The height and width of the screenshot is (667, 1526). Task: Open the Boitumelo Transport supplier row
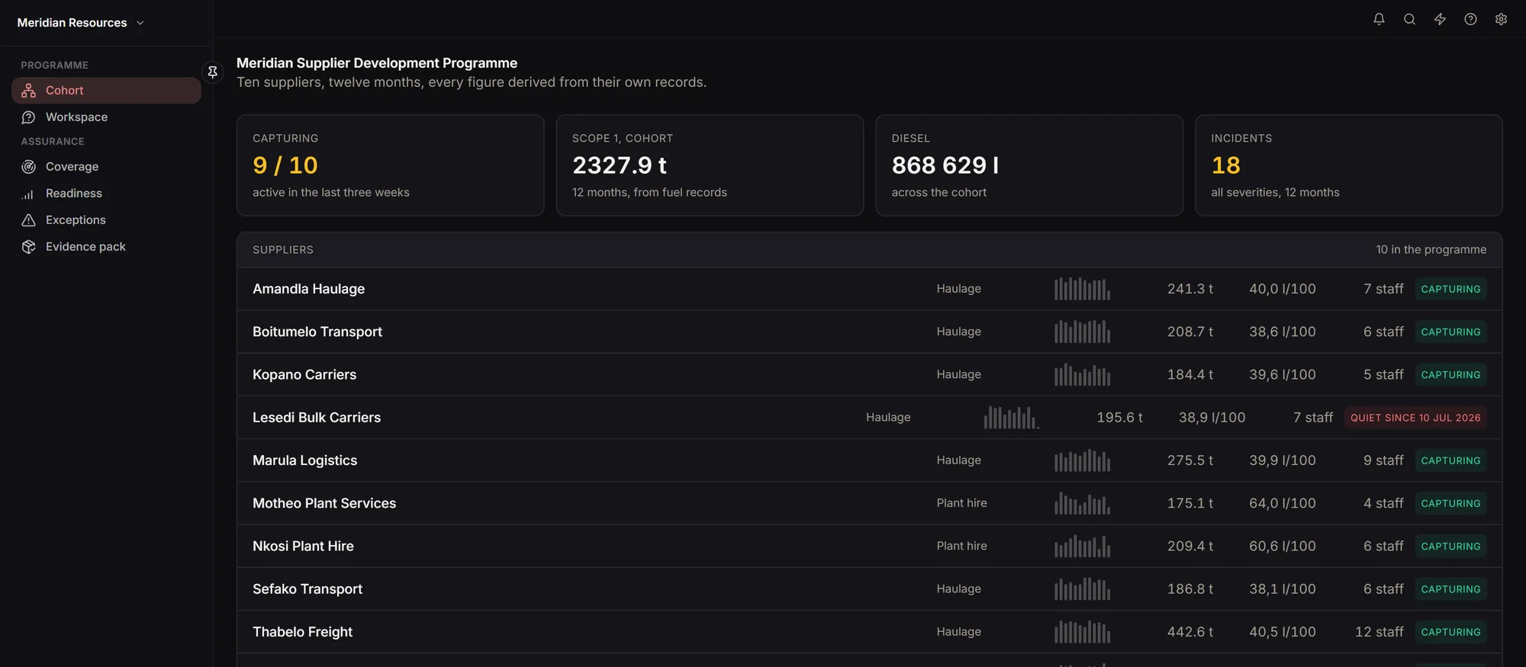tap(869, 332)
